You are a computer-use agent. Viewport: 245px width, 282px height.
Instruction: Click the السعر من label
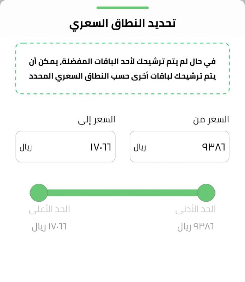click(211, 120)
